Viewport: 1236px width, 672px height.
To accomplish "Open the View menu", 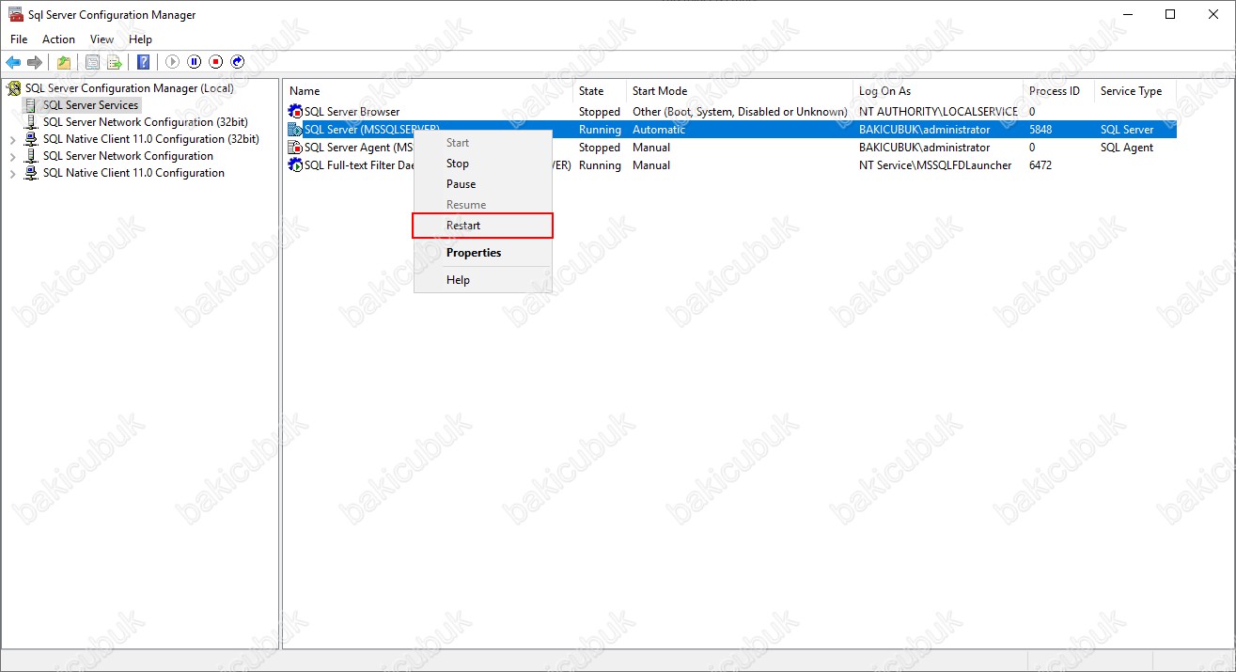I will point(102,39).
